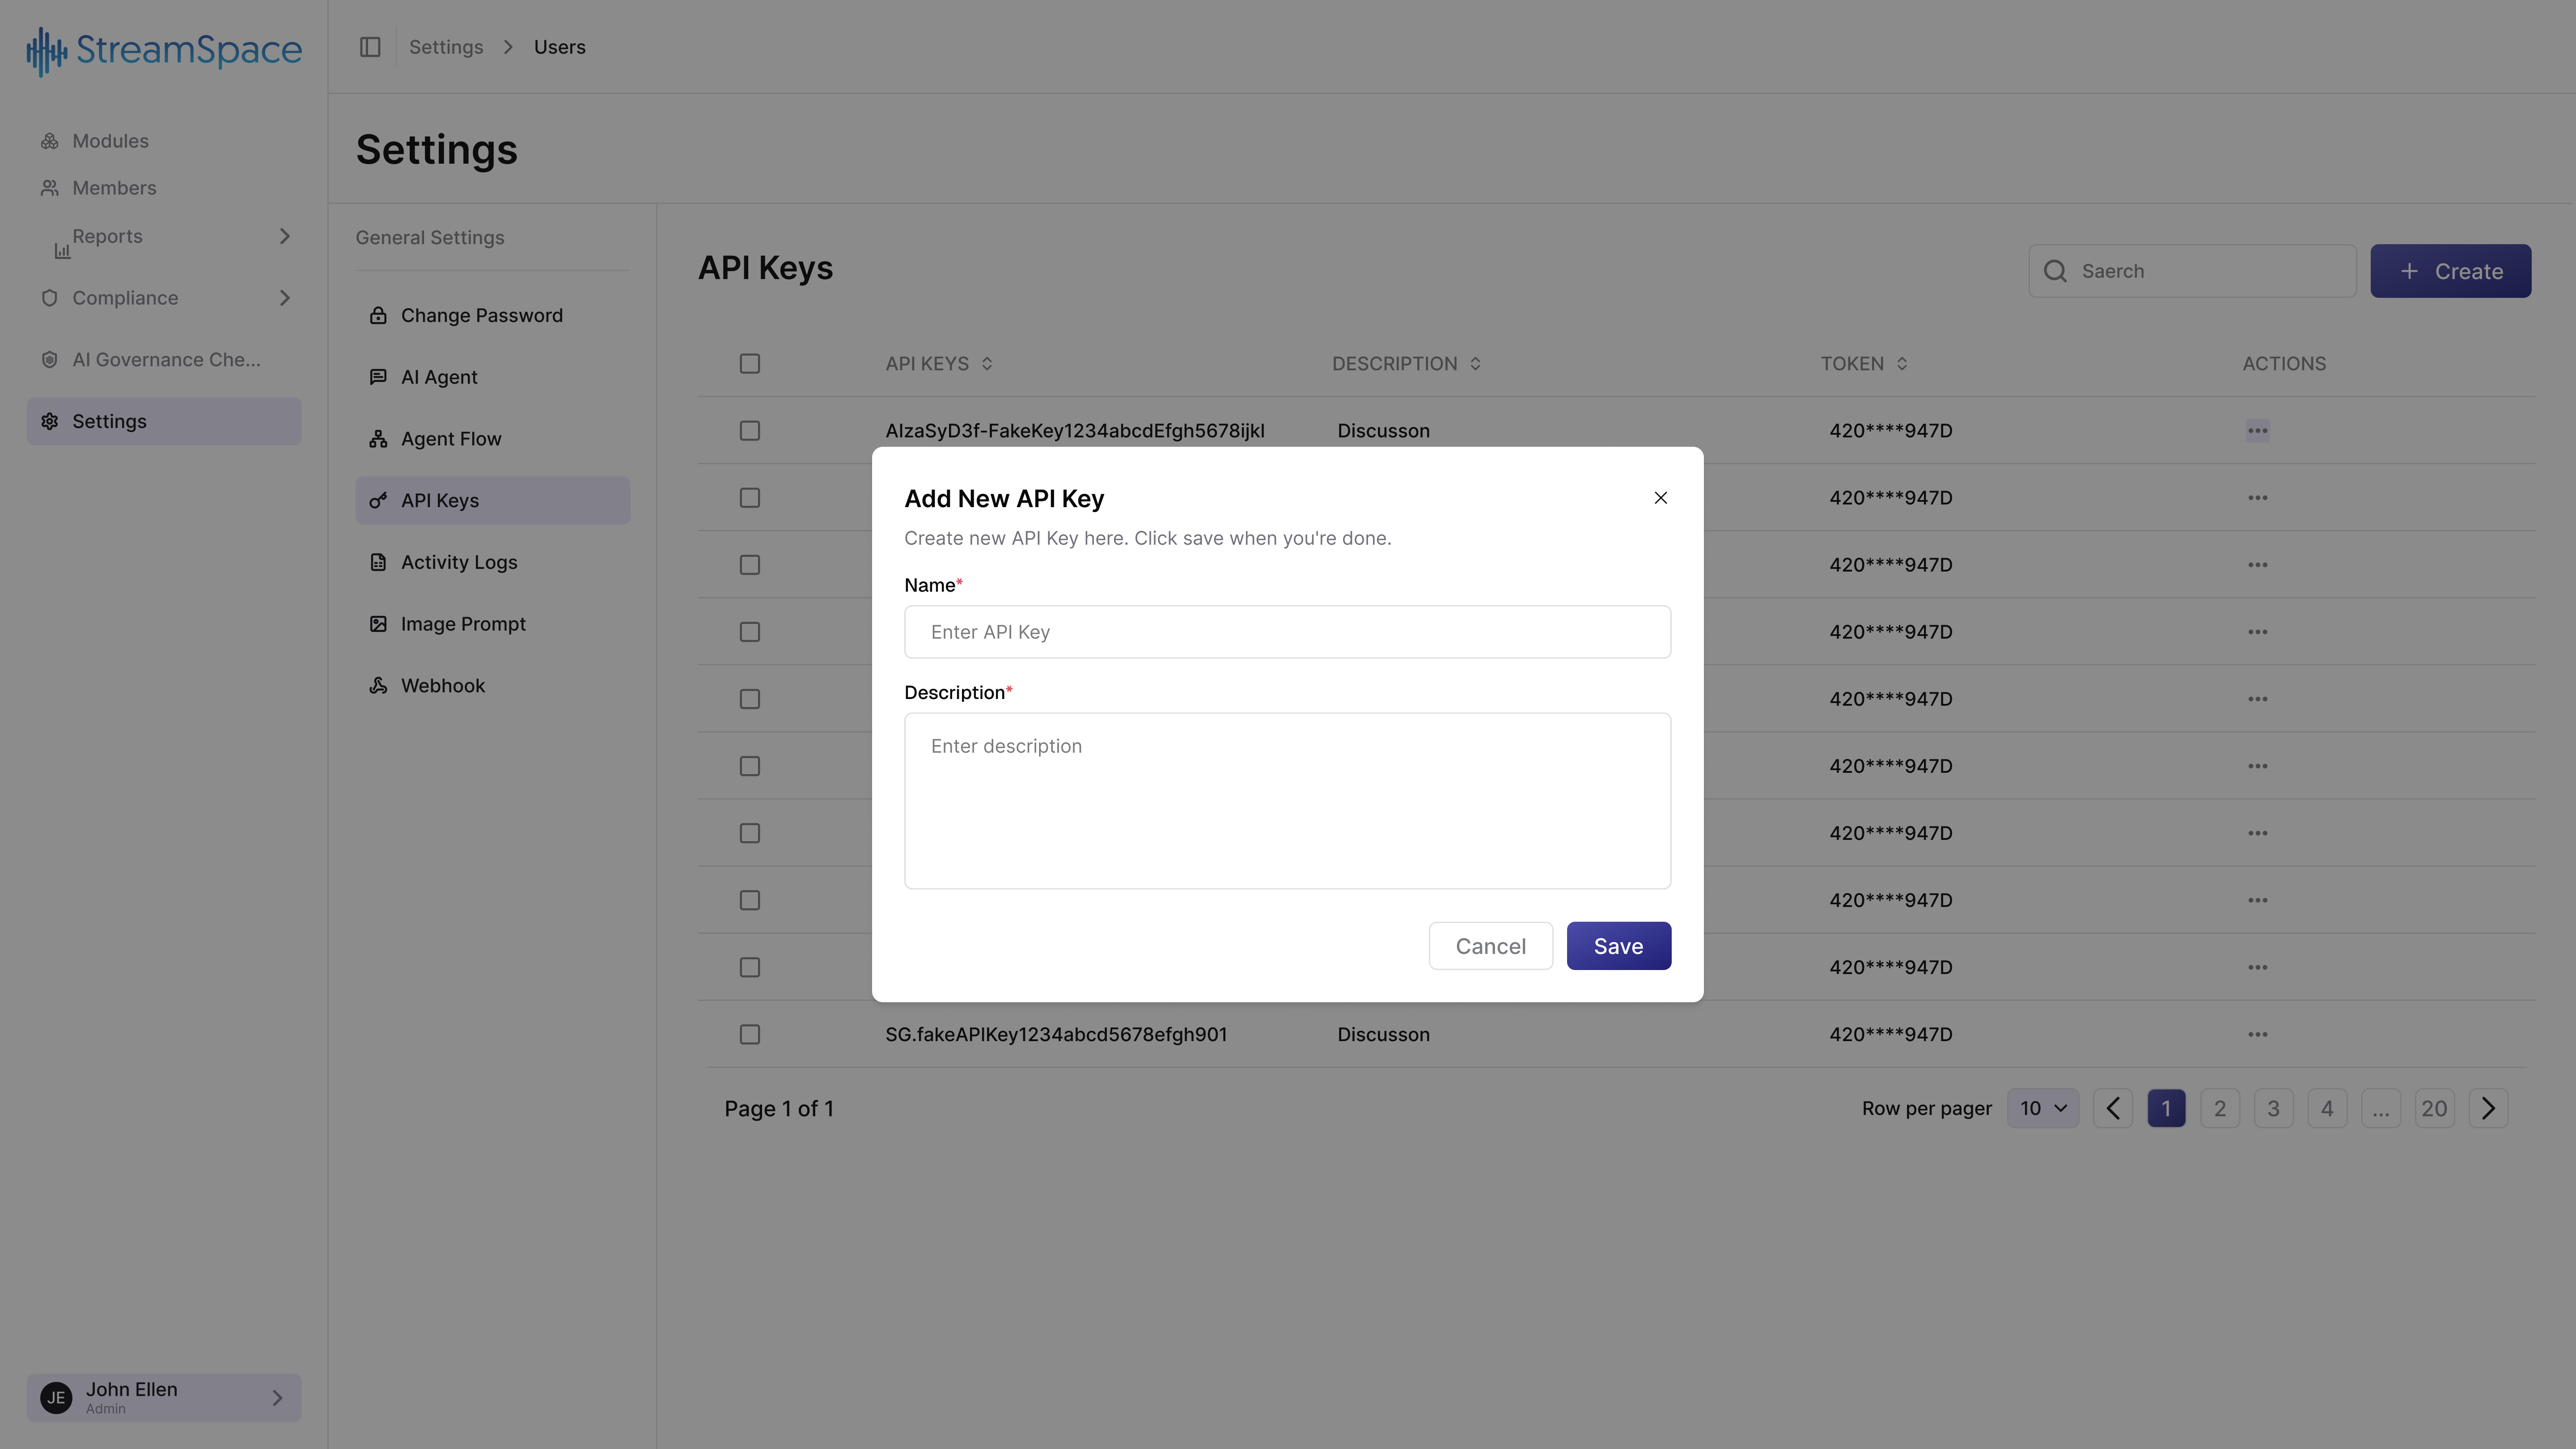Select Settings in the sidebar

(x=164, y=421)
